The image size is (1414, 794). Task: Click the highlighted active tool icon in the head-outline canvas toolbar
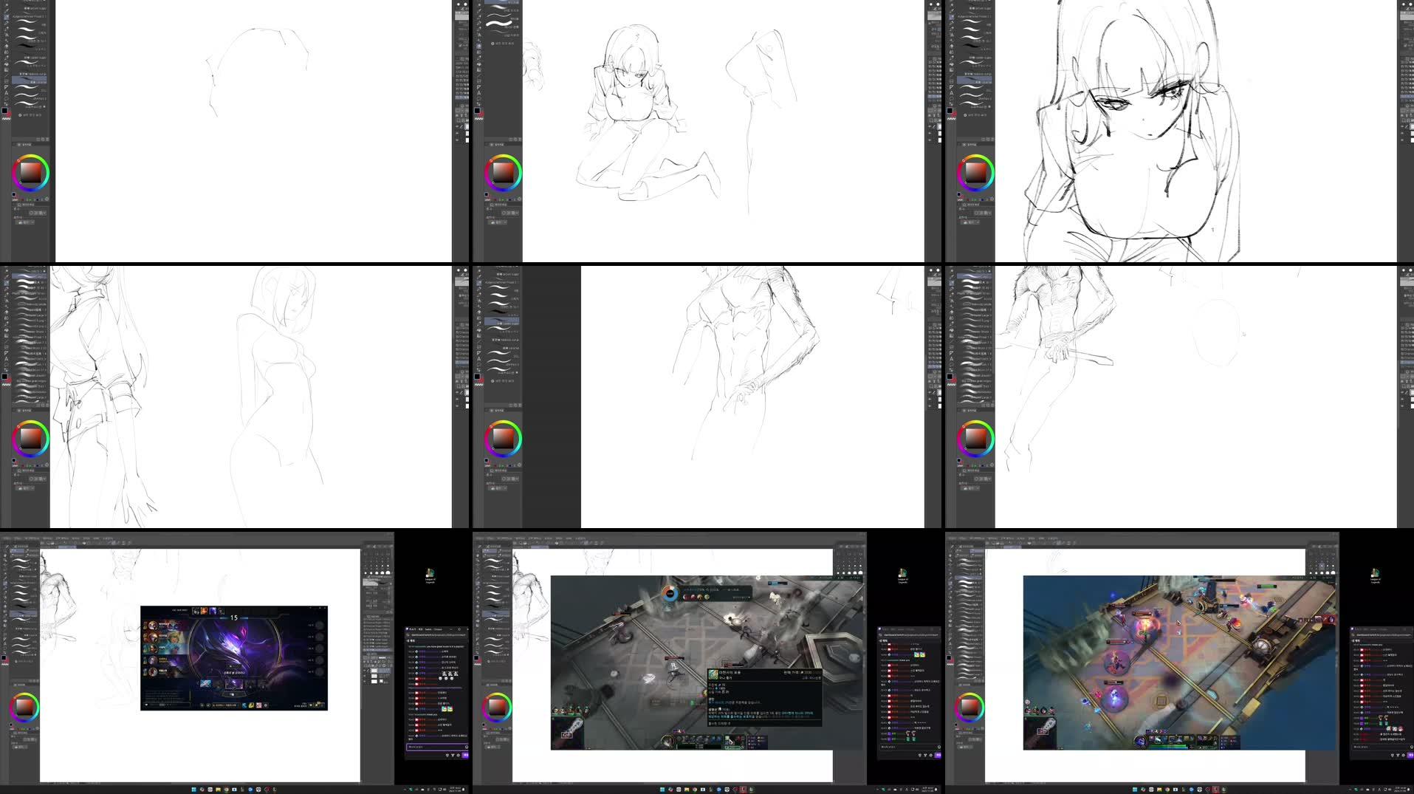[7, 17]
